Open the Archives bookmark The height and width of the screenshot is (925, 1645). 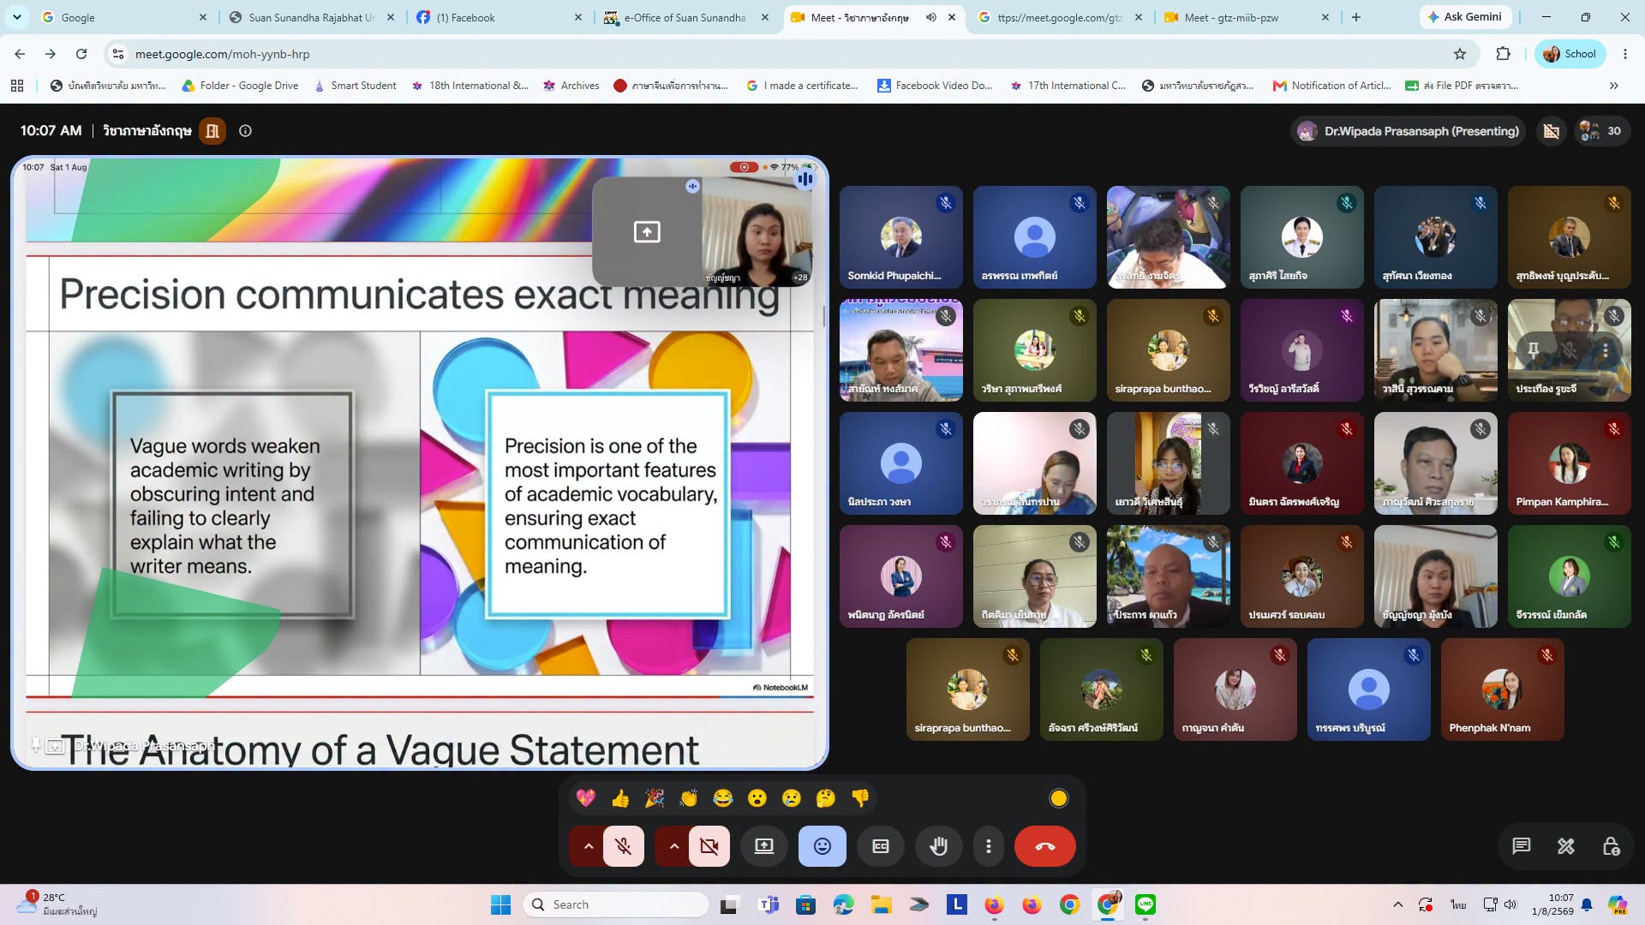[x=571, y=86]
